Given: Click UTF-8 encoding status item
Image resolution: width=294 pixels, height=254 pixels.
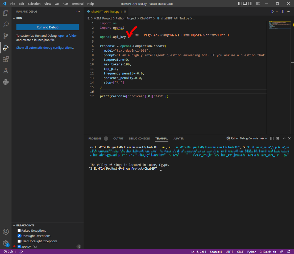Looking at the screenshot, I should pyautogui.click(x=229, y=252).
